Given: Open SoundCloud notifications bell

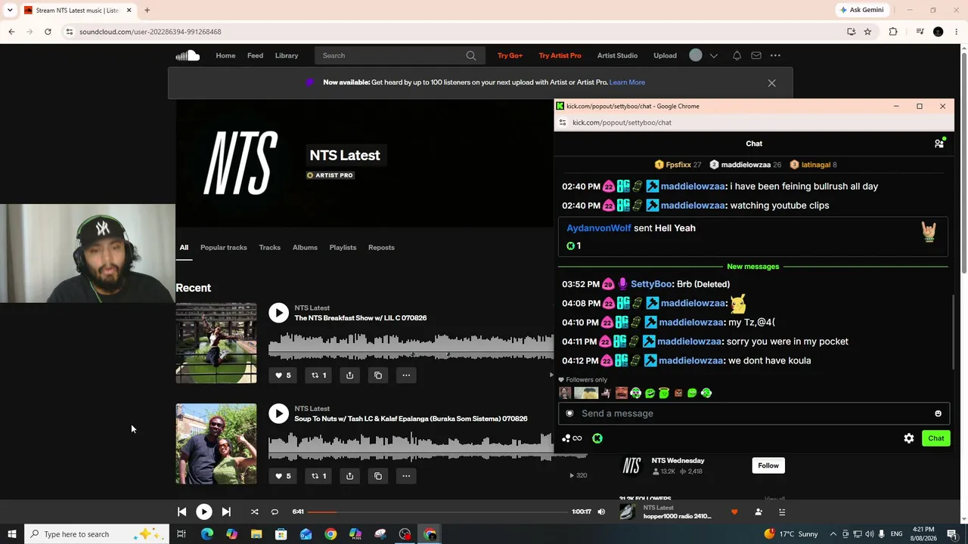Looking at the screenshot, I should [737, 55].
